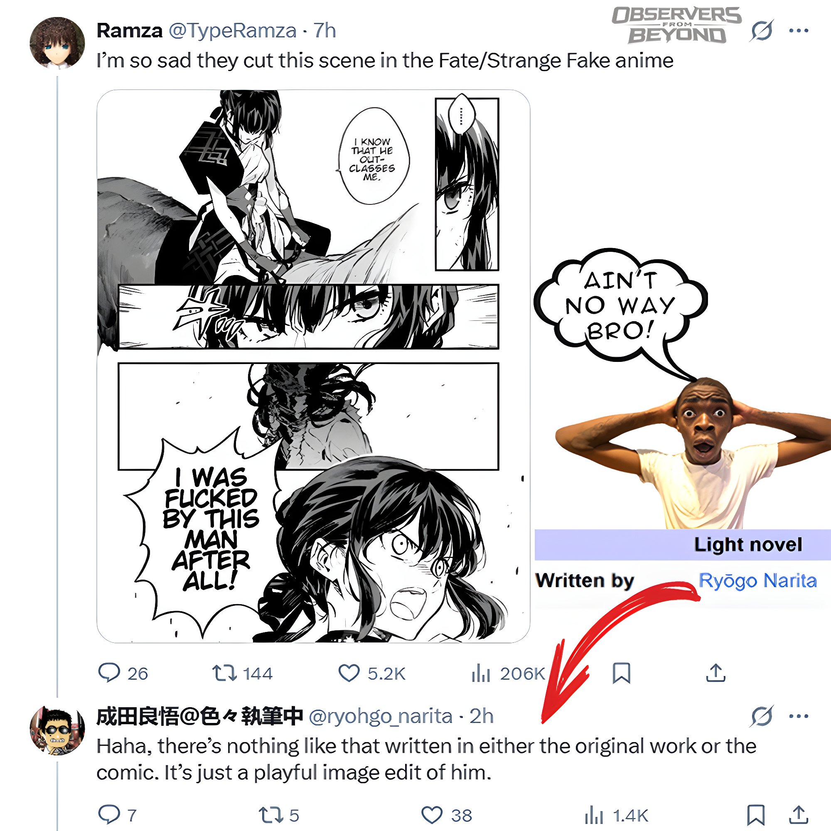Expand more options menu on Narita's reply
Image resolution: width=831 pixels, height=831 pixels.
click(x=799, y=716)
